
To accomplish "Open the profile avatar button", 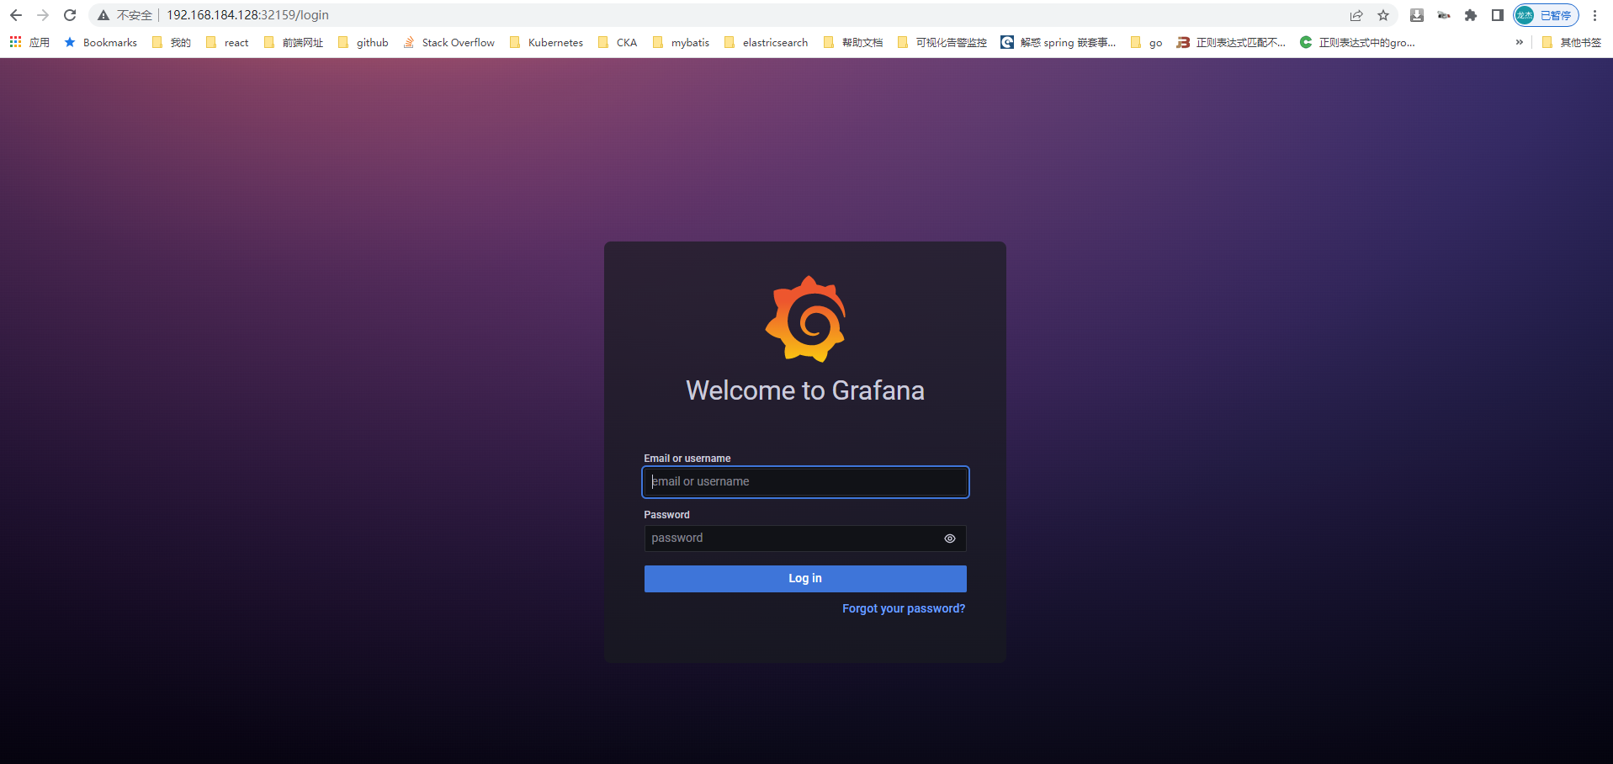I will pyautogui.click(x=1546, y=15).
